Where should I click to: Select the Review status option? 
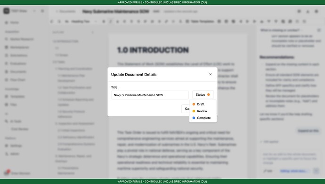pyautogui.click(x=203, y=111)
